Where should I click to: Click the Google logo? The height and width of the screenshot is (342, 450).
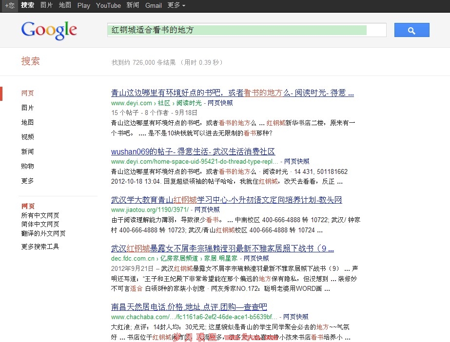point(49,30)
